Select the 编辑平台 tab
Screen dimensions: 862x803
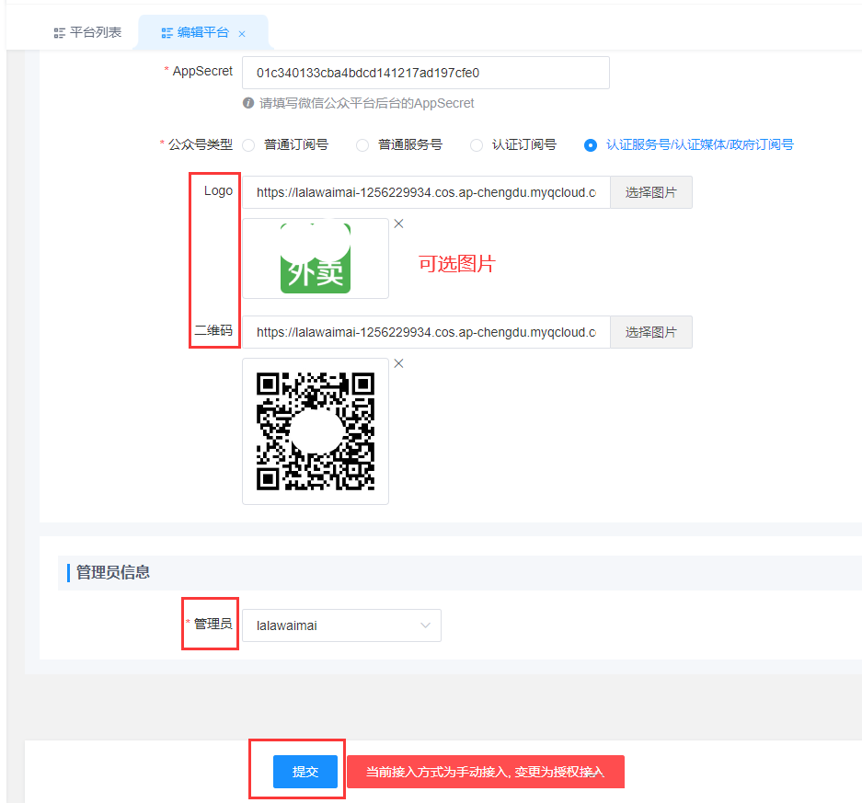tap(202, 33)
